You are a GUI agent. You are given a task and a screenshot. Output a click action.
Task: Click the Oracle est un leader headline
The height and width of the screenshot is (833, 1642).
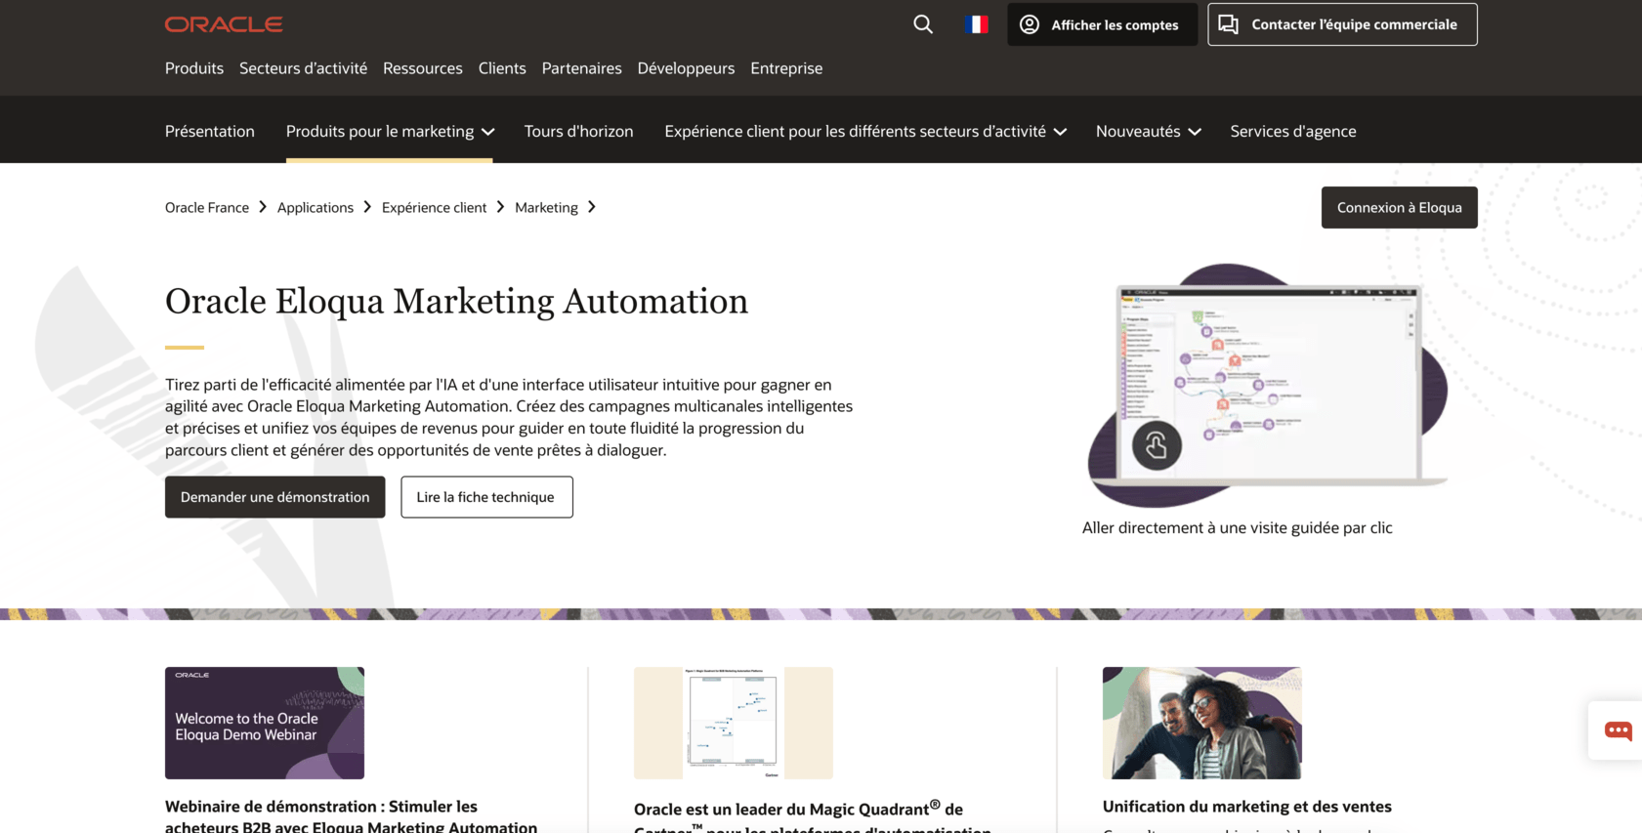tap(813, 816)
